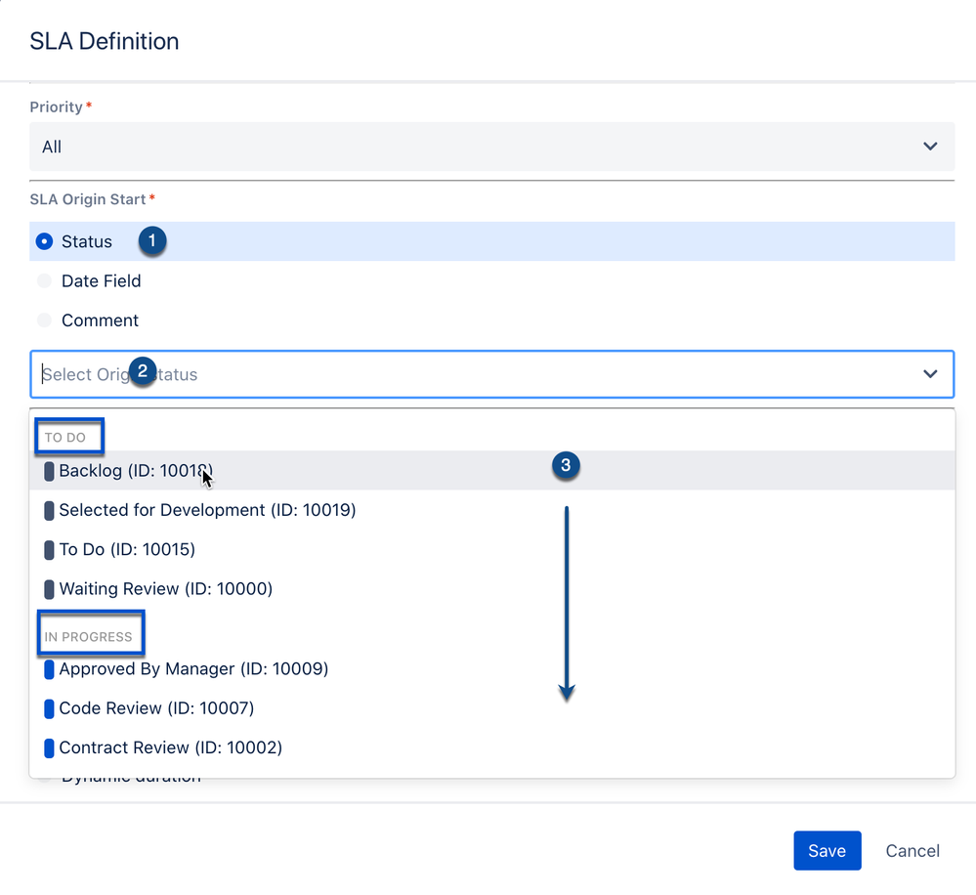
Task: Select the Backlog (ID: 10018) option
Action: click(x=137, y=471)
